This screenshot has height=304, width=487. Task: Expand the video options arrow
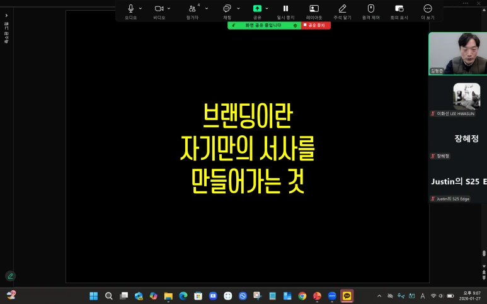tap(169, 8)
